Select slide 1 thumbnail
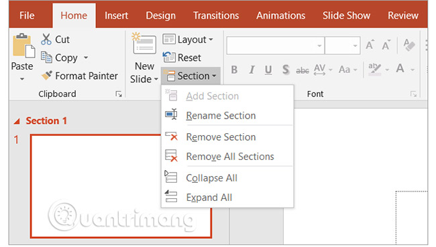436x247 pixels. pos(121,186)
